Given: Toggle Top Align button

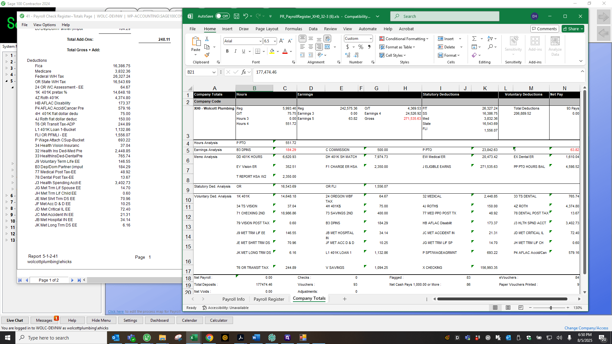Looking at the screenshot, I should pyautogui.click(x=302, y=39).
